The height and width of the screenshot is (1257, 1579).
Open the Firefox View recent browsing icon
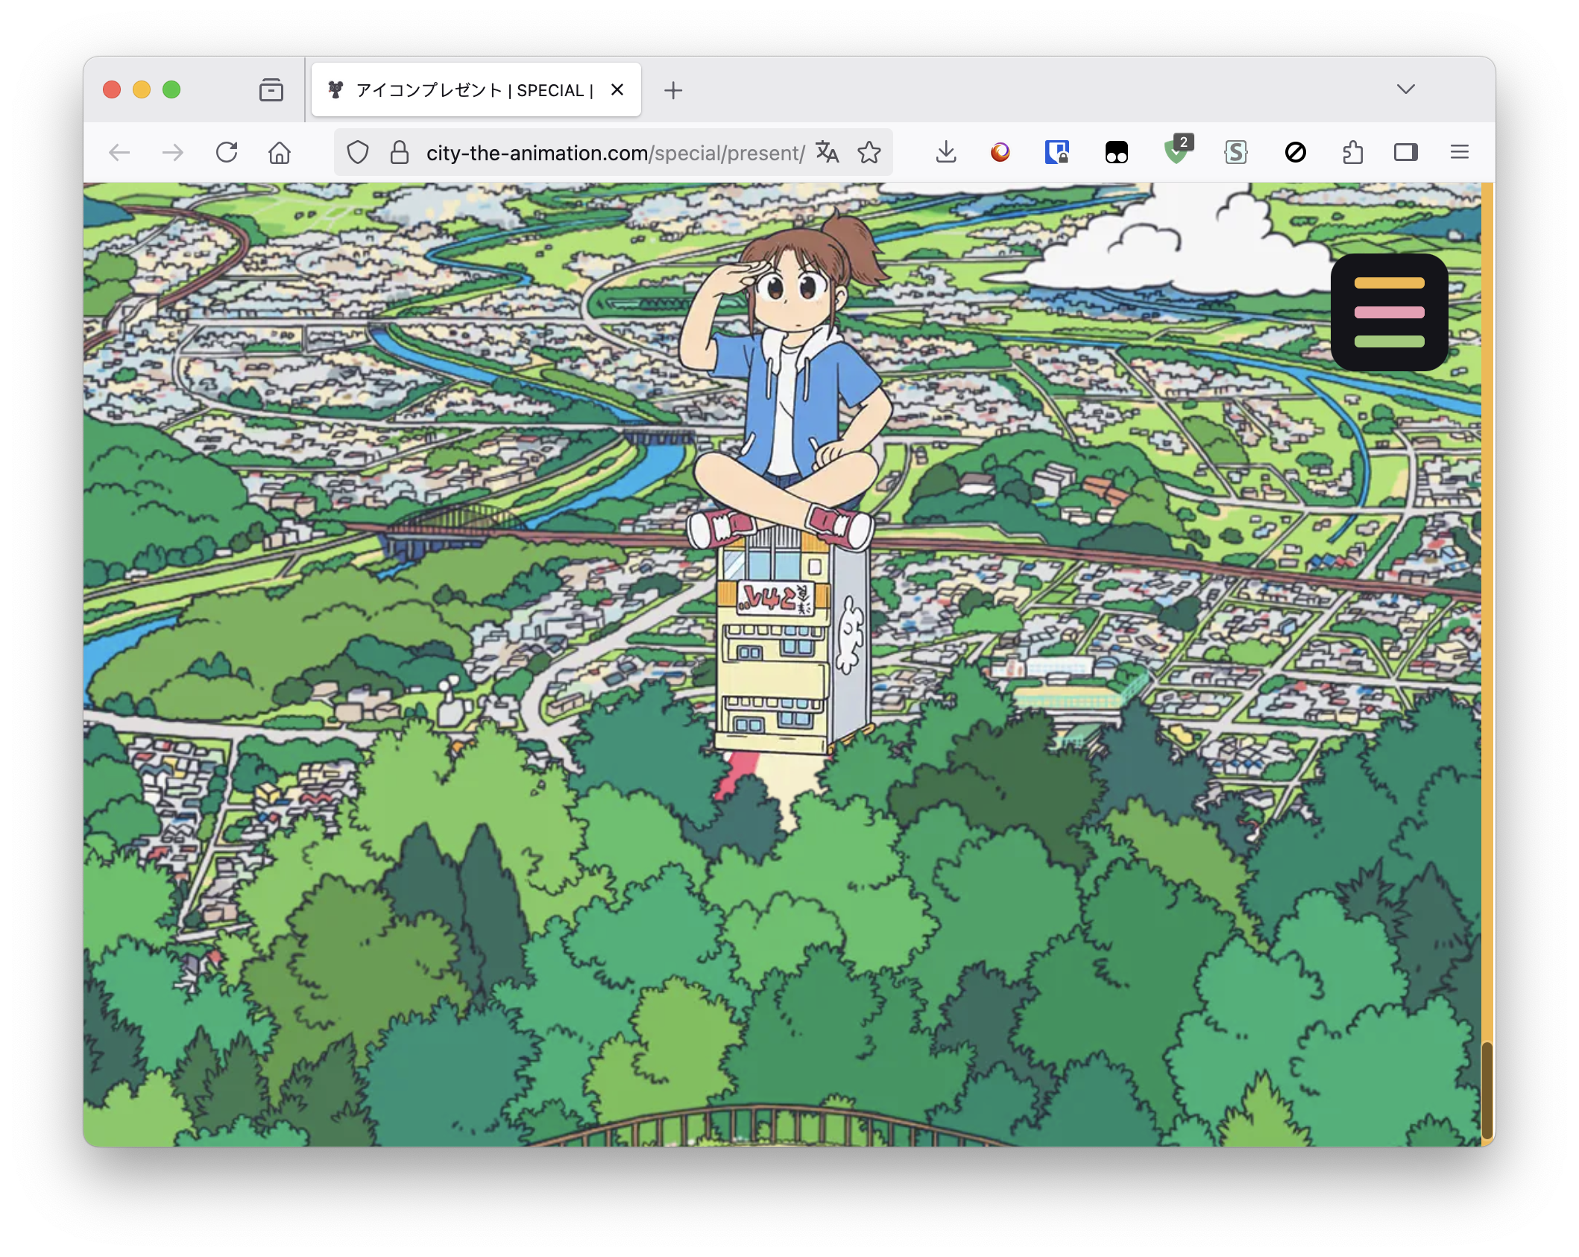[x=271, y=90]
